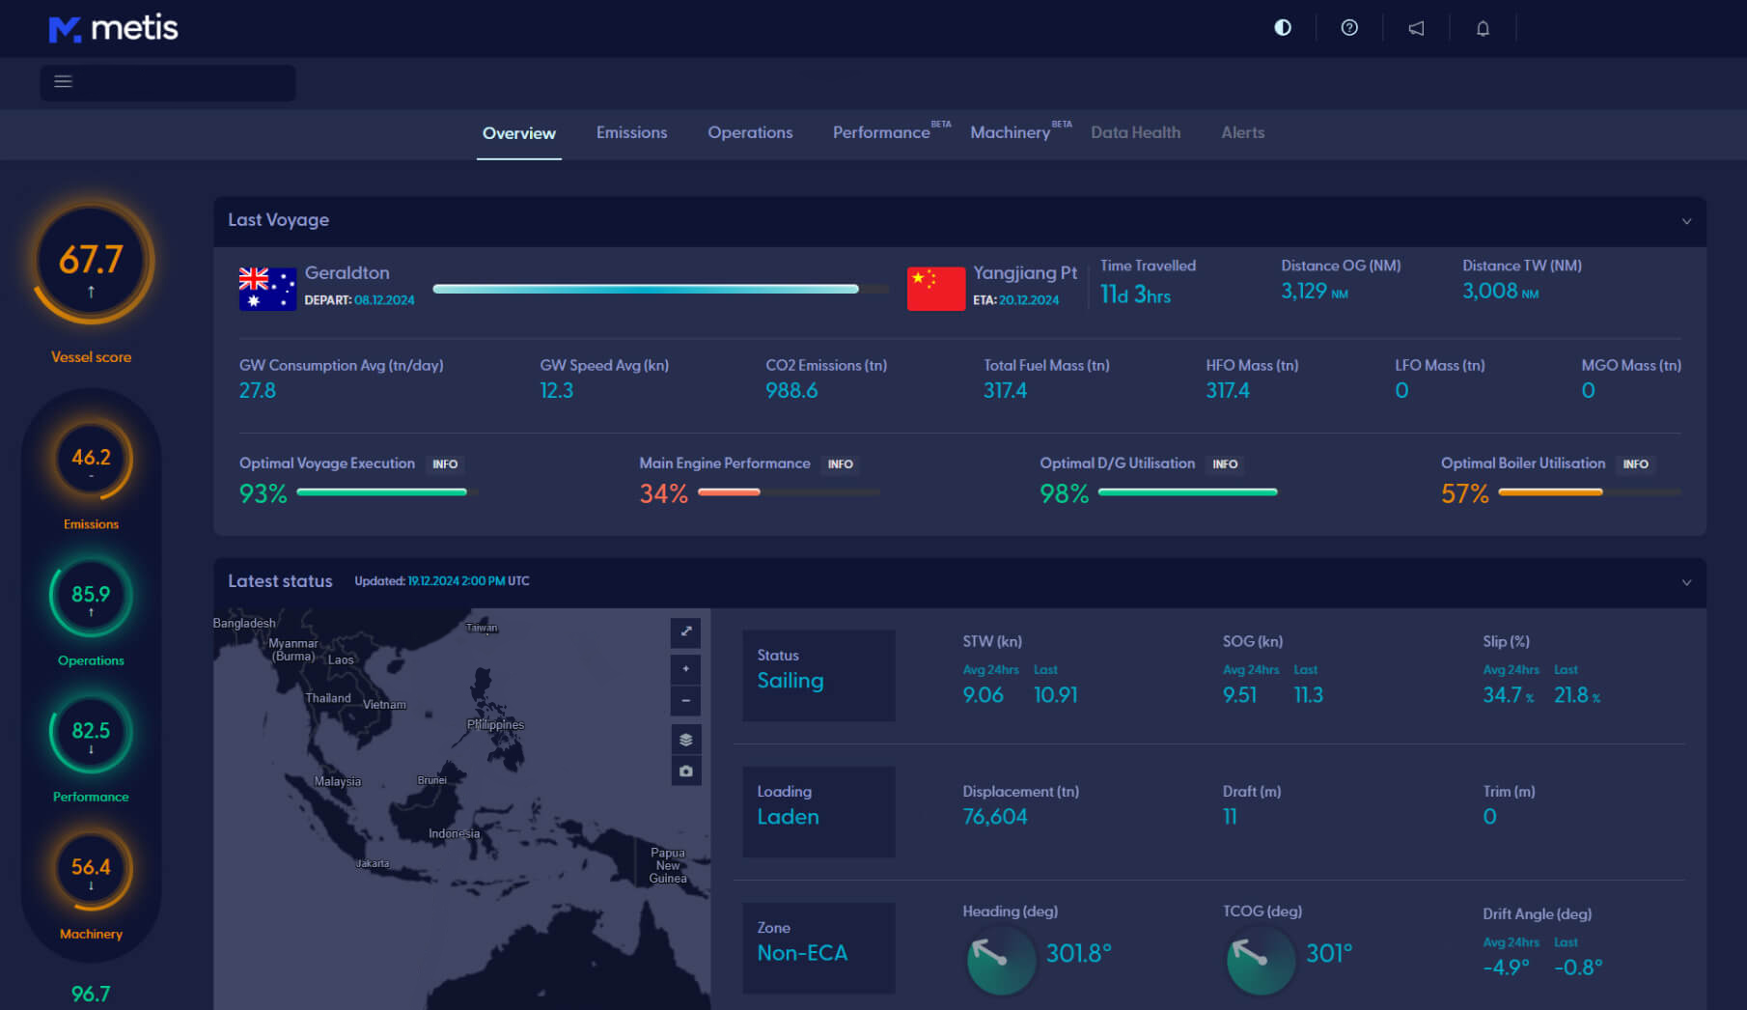1747x1010 pixels.
Task: Toggle the dark/light contrast theme icon
Action: click(1283, 28)
